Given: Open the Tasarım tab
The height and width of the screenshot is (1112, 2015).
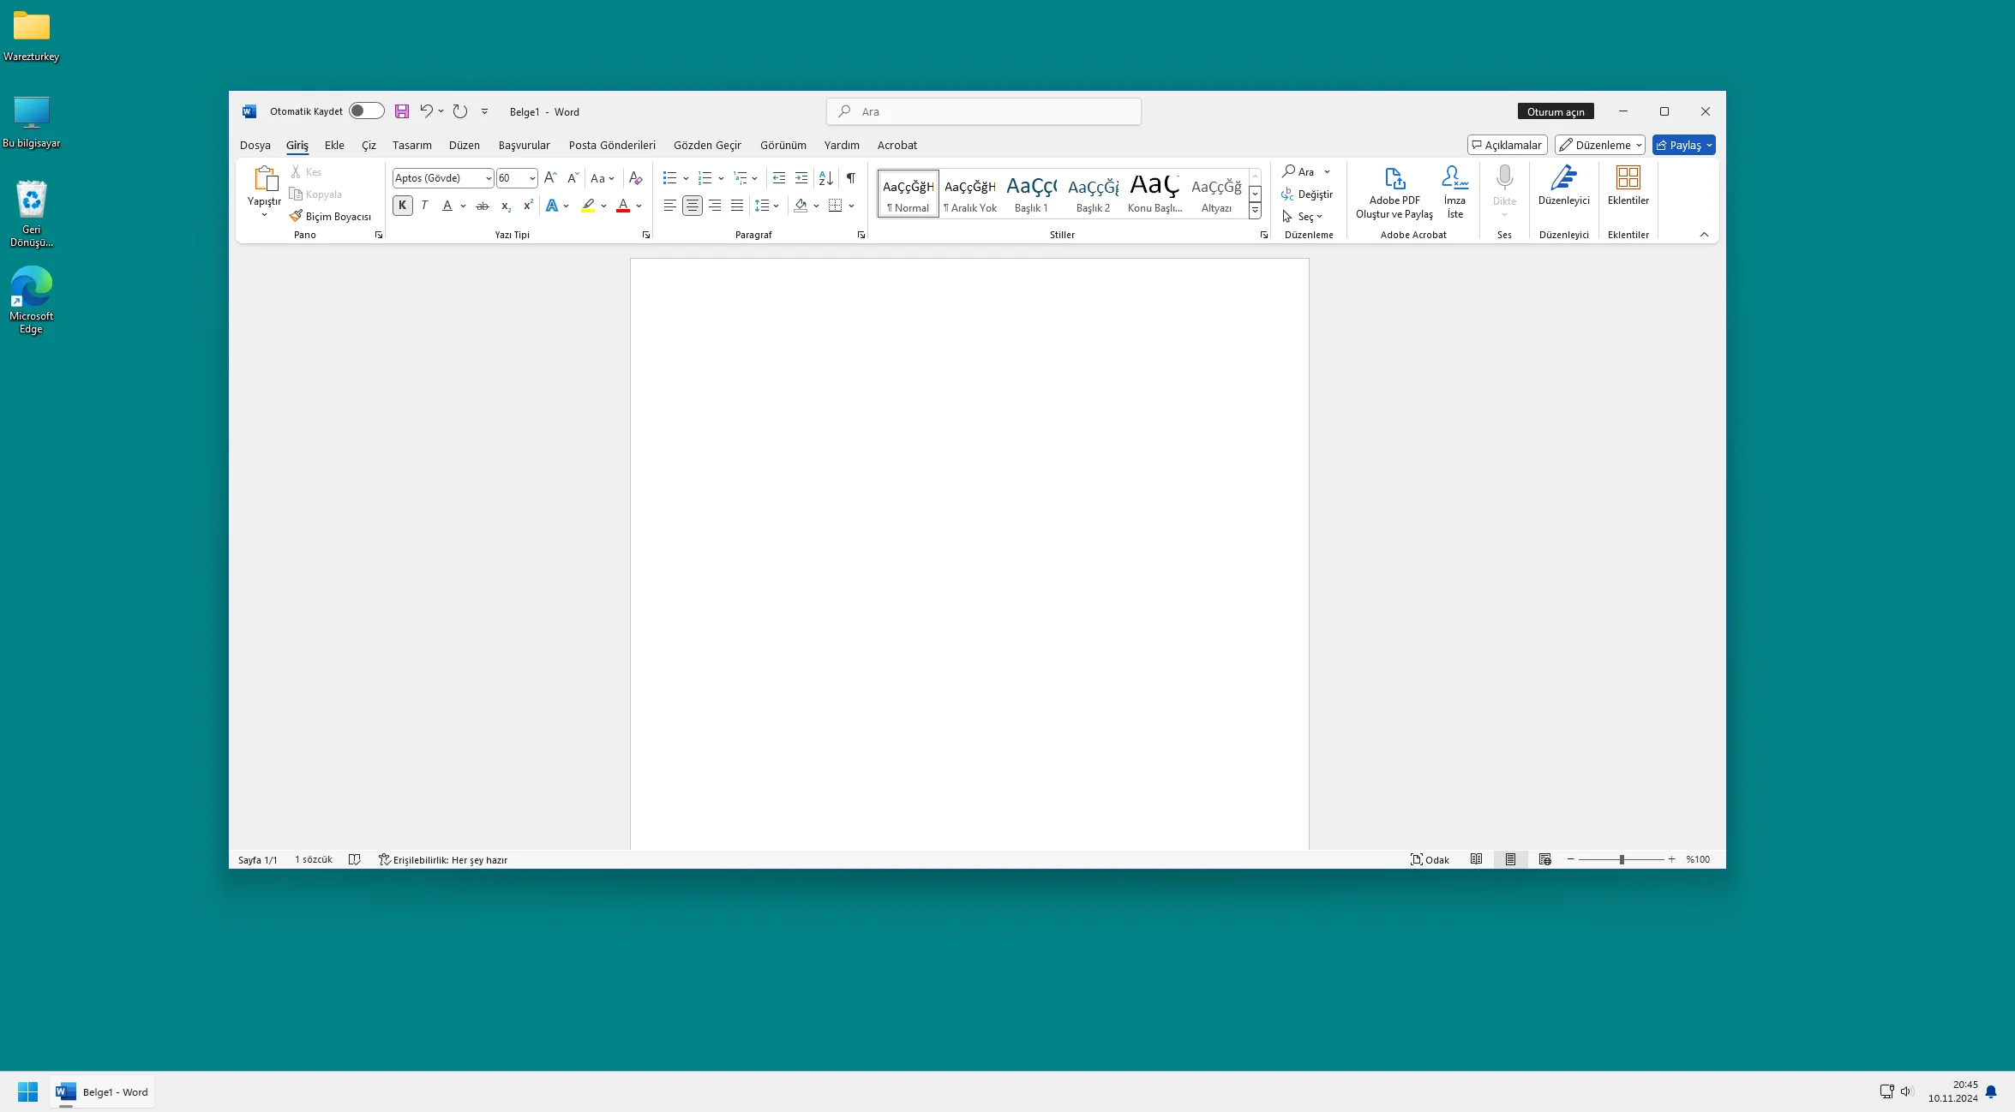Looking at the screenshot, I should (412, 145).
